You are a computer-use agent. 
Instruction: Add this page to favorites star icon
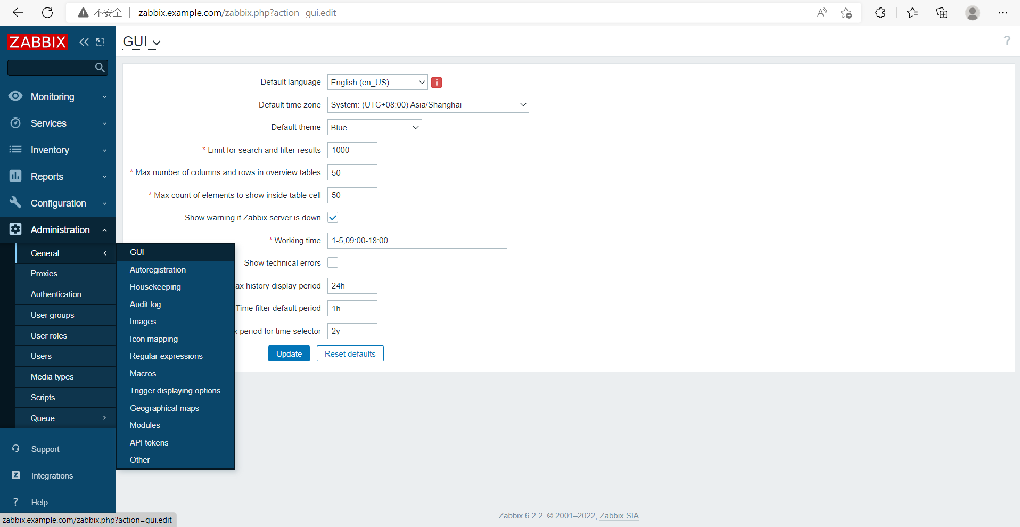click(846, 13)
